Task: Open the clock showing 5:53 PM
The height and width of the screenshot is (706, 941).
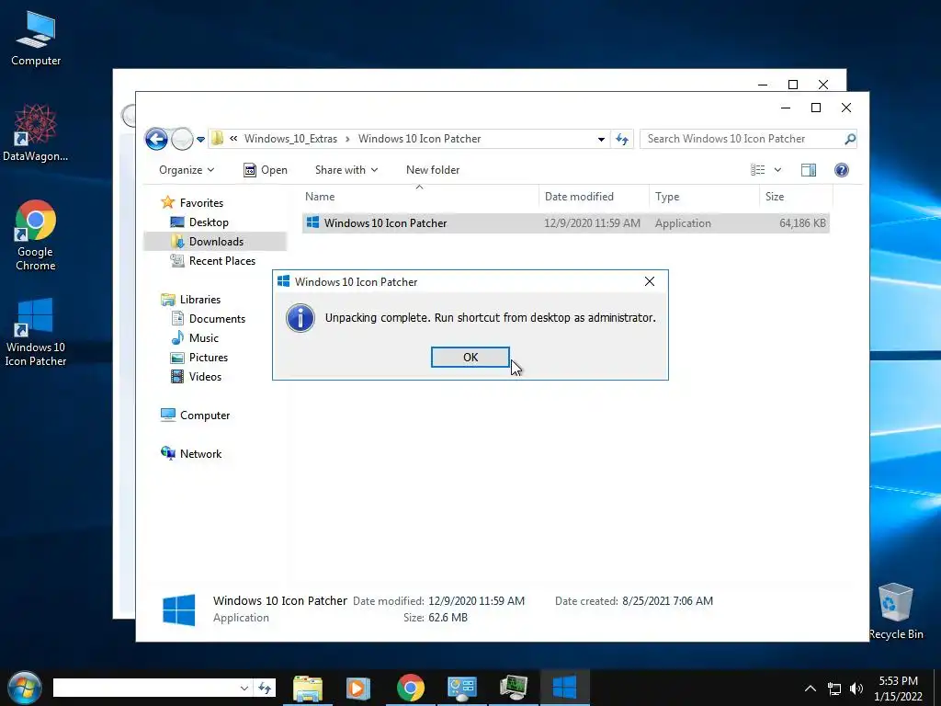Action: (x=898, y=689)
